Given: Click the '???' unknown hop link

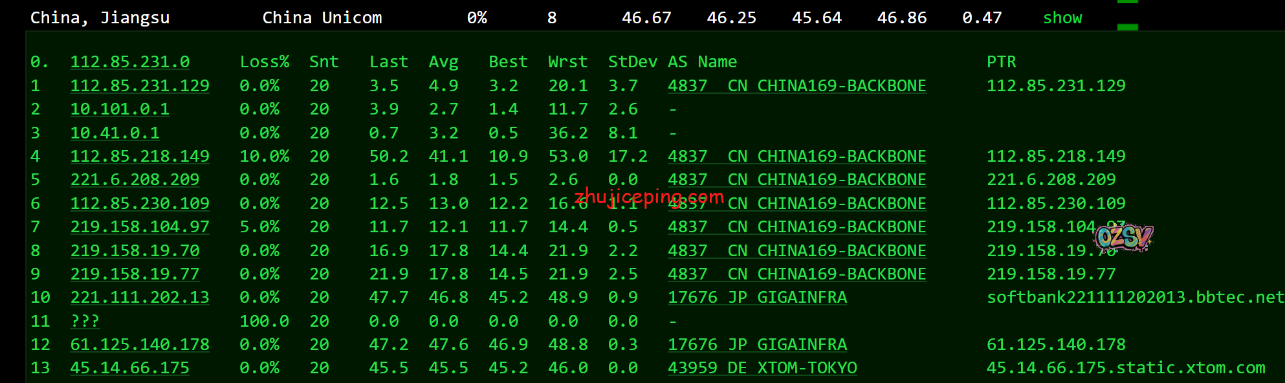Looking at the screenshot, I should tap(85, 322).
